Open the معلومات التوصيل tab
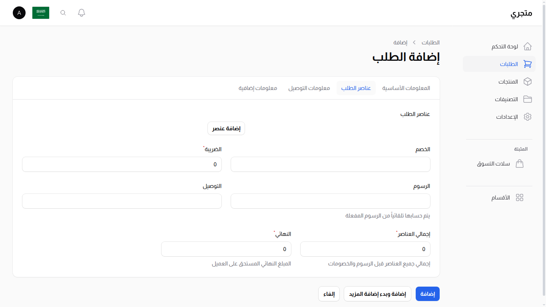 [x=309, y=88]
